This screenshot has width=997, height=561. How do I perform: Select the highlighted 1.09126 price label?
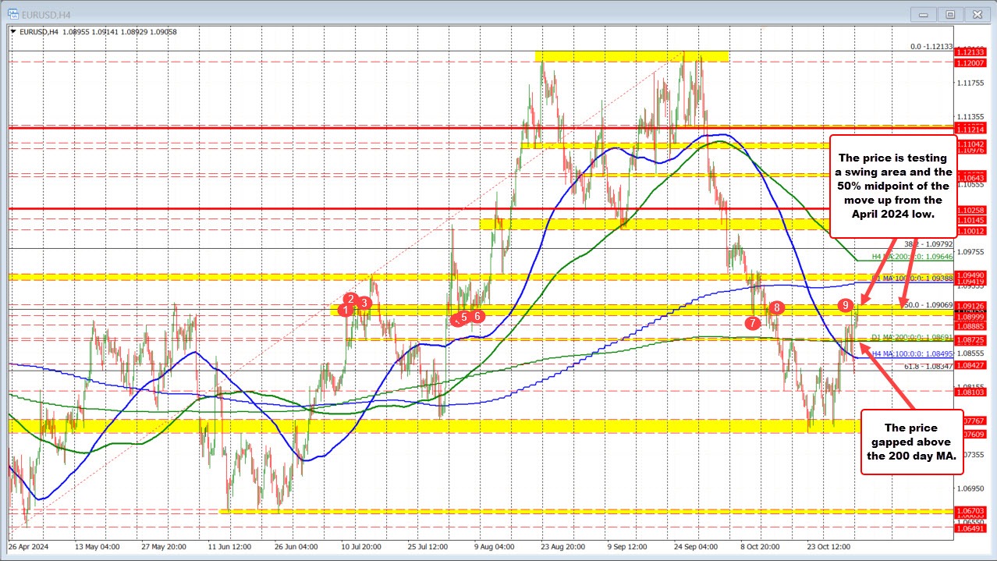pos(970,304)
